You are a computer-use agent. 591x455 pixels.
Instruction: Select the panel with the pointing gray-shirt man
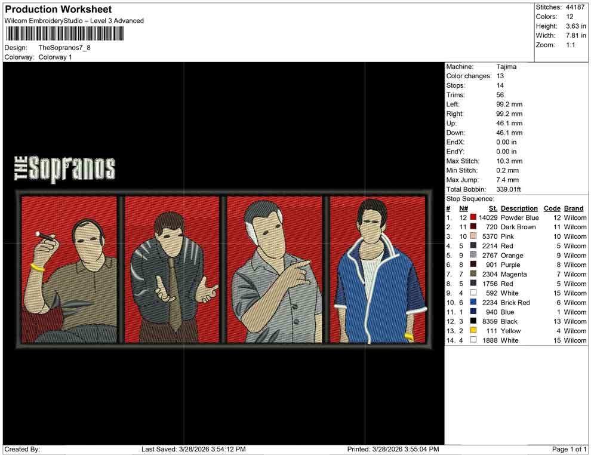point(275,270)
